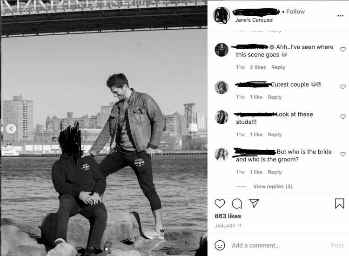The image size is (349, 256).
Task: Follow the post author
Action: tap(295, 12)
